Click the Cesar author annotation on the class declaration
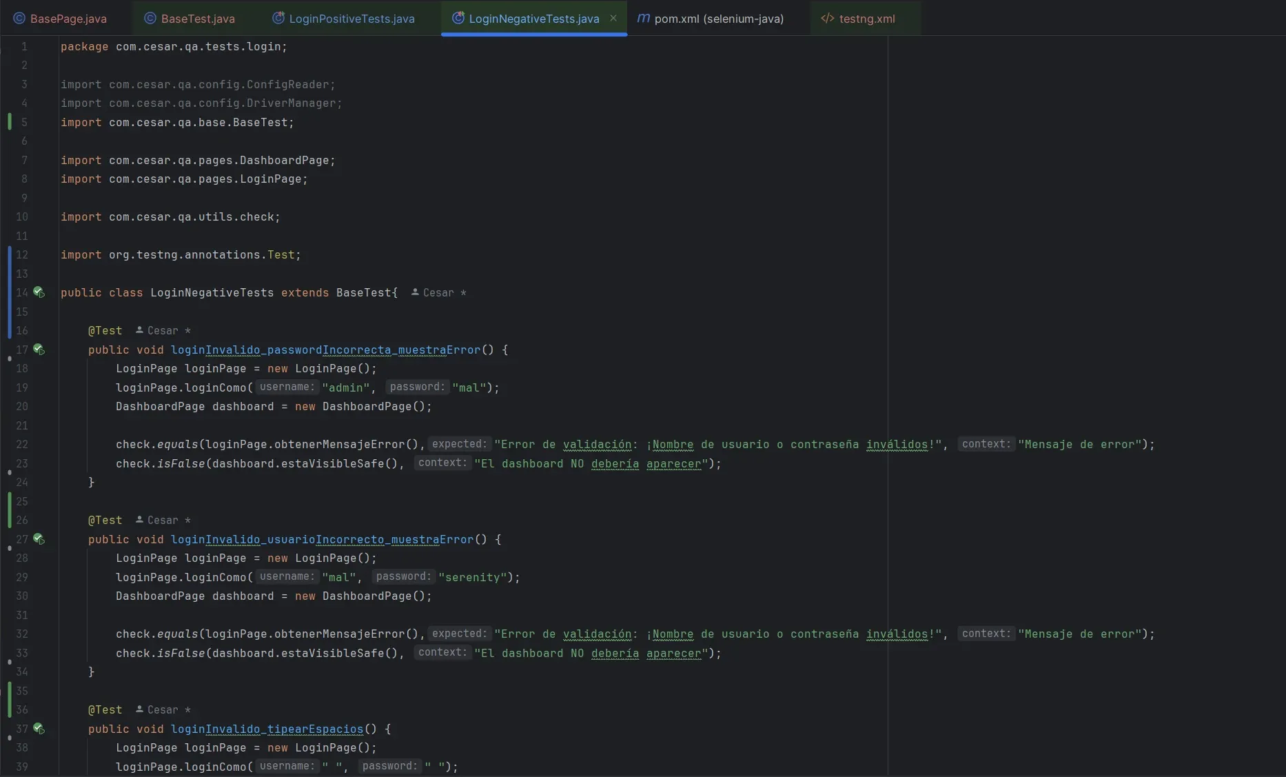Image resolution: width=1286 pixels, height=777 pixels. coord(438,292)
